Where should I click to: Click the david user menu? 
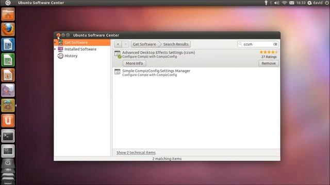pos(315,3)
